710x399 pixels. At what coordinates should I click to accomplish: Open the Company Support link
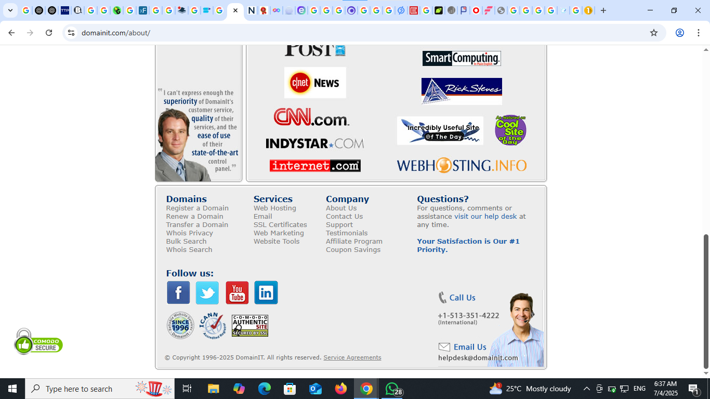(x=339, y=224)
